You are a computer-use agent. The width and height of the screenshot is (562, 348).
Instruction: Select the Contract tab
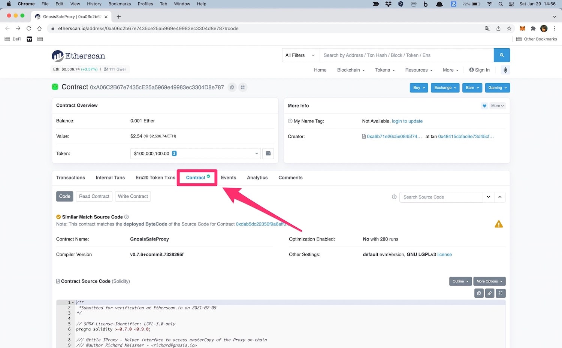pos(197,178)
